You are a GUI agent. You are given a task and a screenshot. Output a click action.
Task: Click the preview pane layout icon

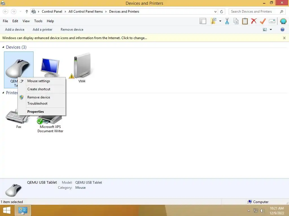pyautogui.click(x=203, y=21)
